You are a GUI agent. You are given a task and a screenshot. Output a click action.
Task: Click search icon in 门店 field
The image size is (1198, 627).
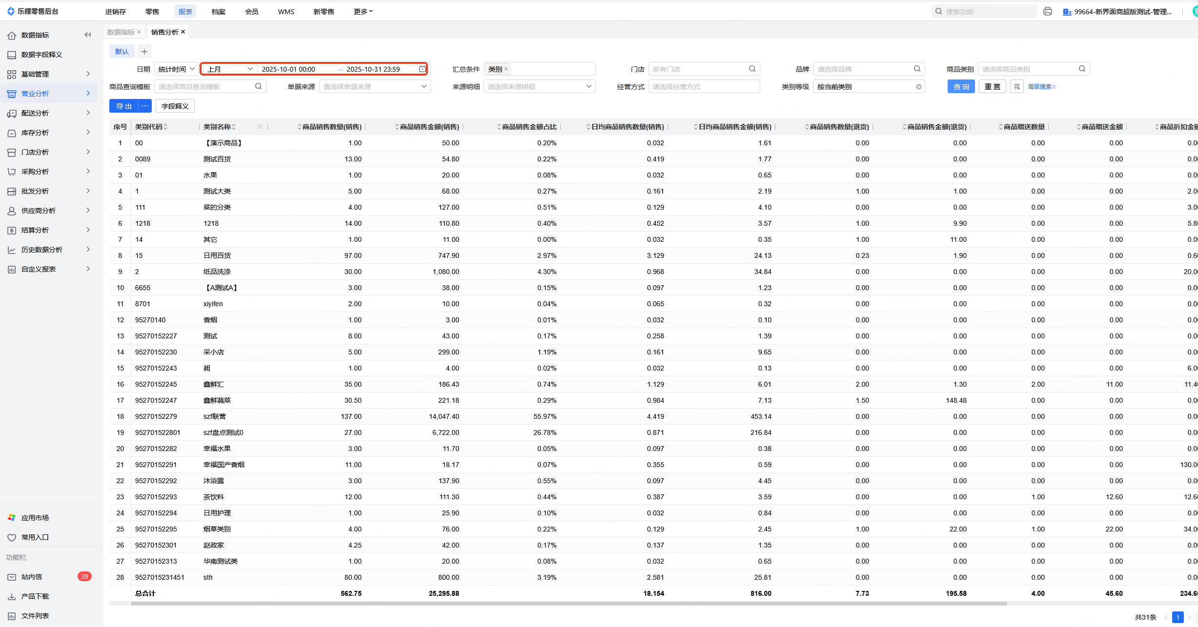click(x=752, y=69)
